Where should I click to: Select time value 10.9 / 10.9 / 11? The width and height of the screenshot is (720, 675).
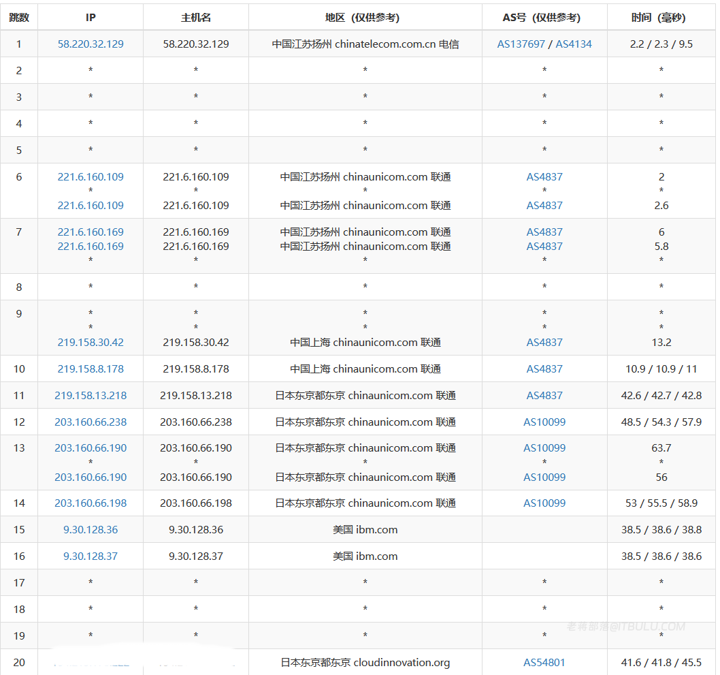point(661,369)
